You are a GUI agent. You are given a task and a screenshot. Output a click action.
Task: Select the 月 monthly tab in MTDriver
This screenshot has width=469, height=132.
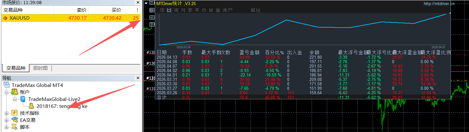pyautogui.click(x=183, y=10)
